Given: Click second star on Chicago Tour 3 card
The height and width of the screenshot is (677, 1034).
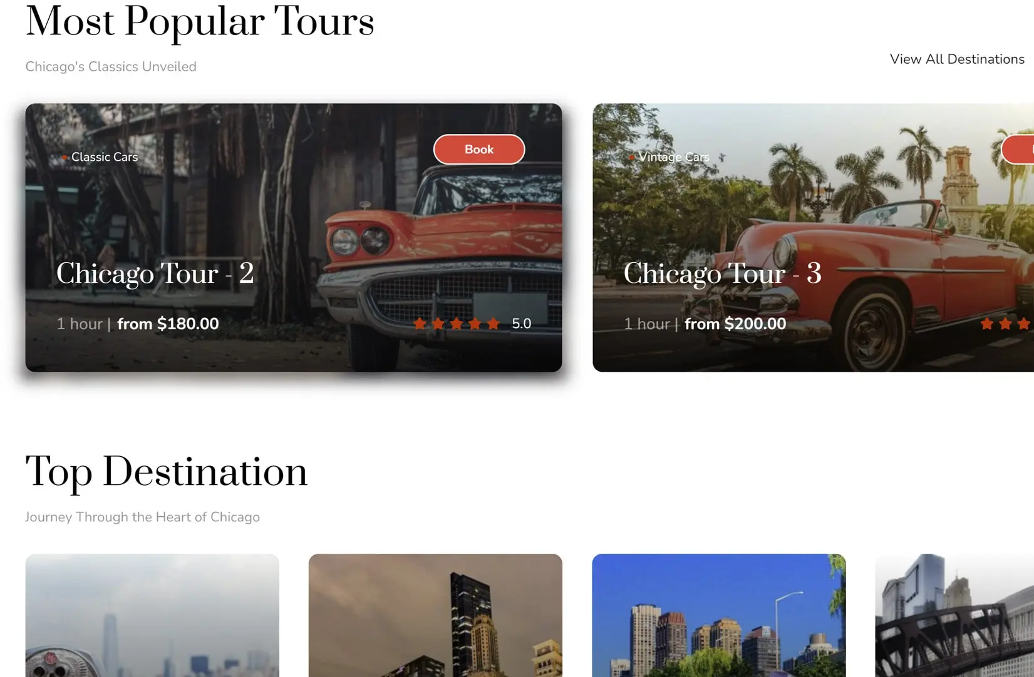Looking at the screenshot, I should point(1005,323).
